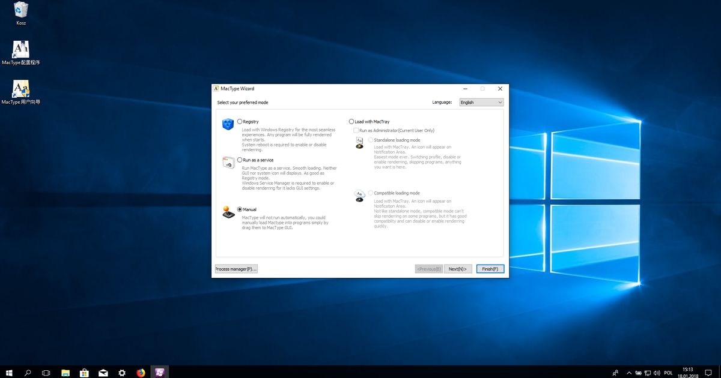
Task: Click the Registry mode blue cube icon
Action: click(227, 124)
